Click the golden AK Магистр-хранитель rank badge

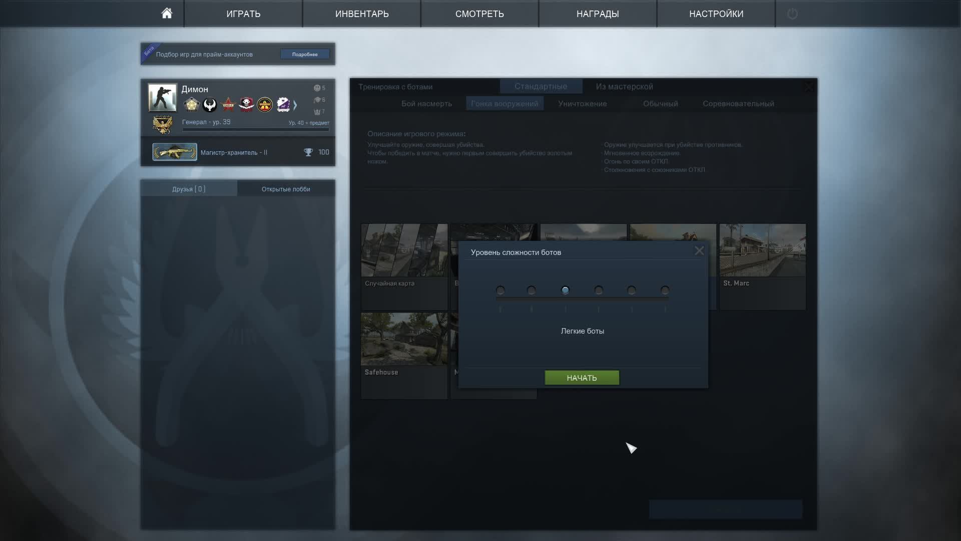click(175, 152)
